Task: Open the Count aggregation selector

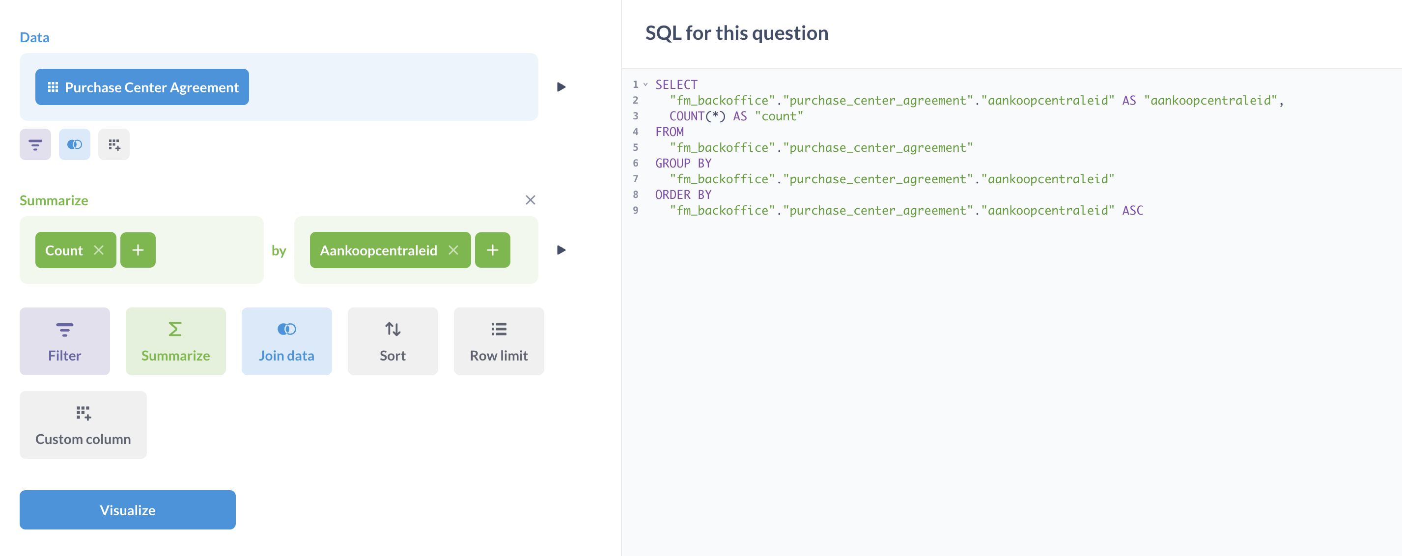Action: 64,250
